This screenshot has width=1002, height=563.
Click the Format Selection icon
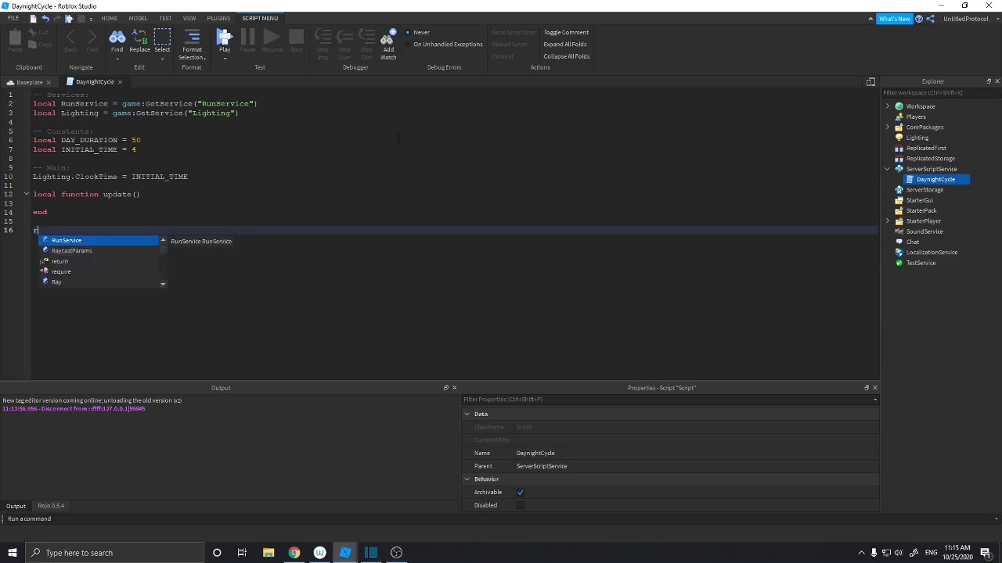[192, 37]
